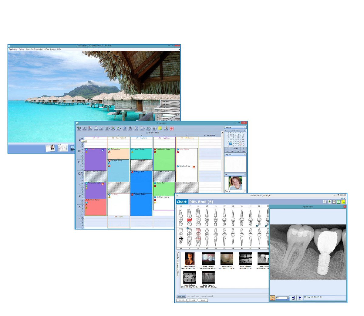Click the spinner on Quick view value 50

click(288, 298)
